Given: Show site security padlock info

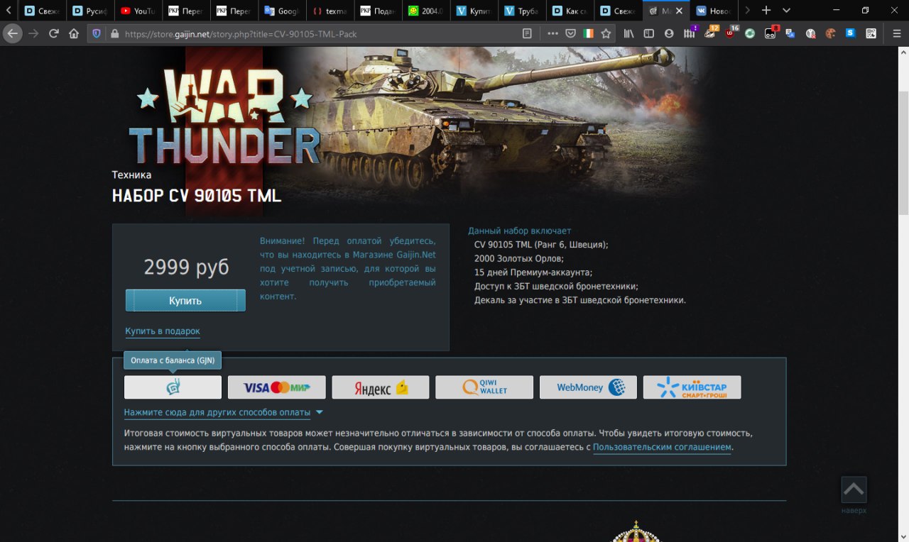Looking at the screenshot, I should 114,33.
